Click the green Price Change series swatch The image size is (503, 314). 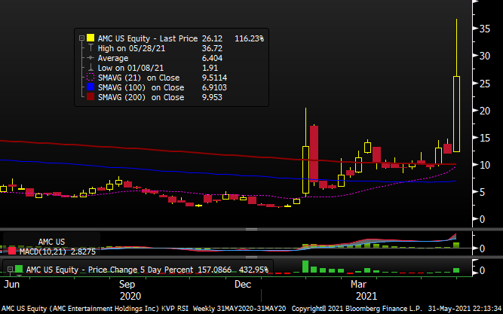(19, 269)
